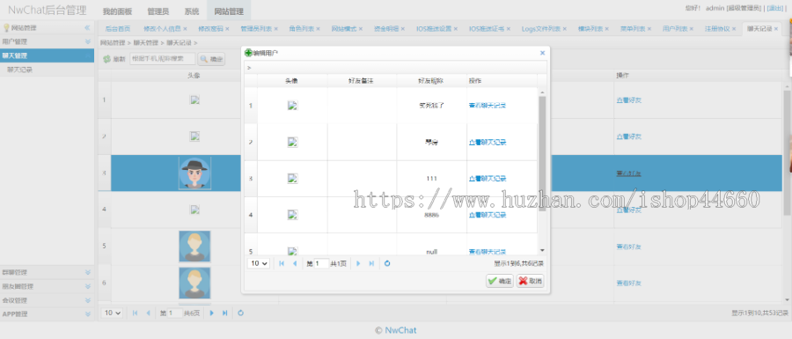Select the 网站管理 top menu item

point(229,11)
